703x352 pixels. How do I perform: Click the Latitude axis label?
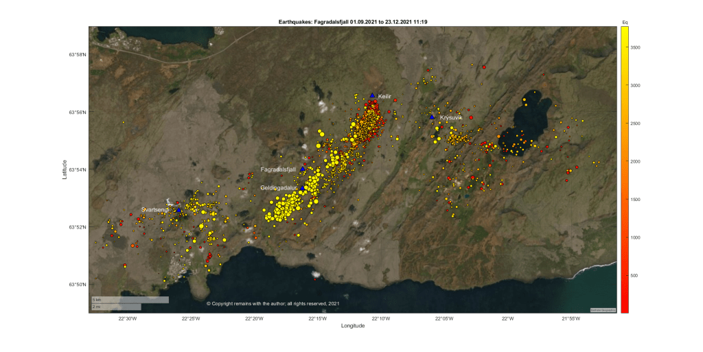pos(66,170)
